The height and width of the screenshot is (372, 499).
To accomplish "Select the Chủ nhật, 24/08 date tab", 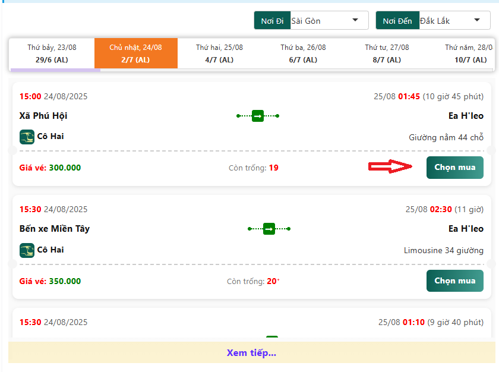I will coord(135,53).
